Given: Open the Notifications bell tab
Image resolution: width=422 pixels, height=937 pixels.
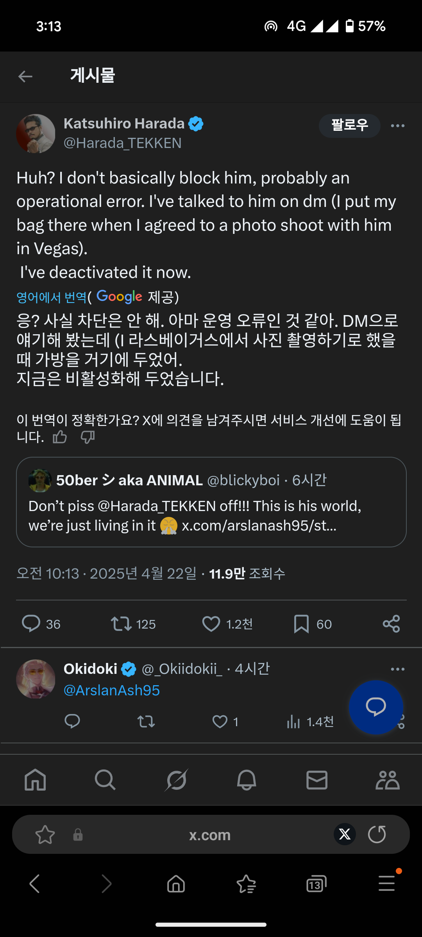Looking at the screenshot, I should pyautogui.click(x=247, y=780).
